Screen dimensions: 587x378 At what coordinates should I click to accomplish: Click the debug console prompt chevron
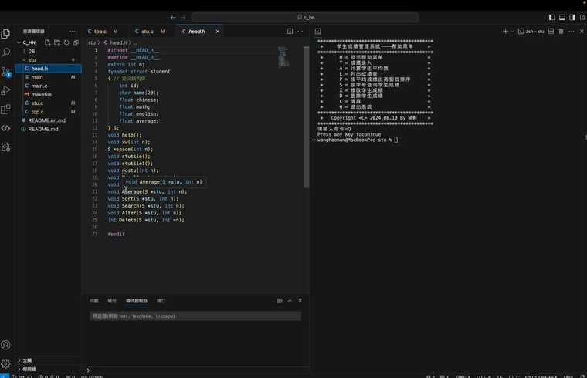coord(88,370)
